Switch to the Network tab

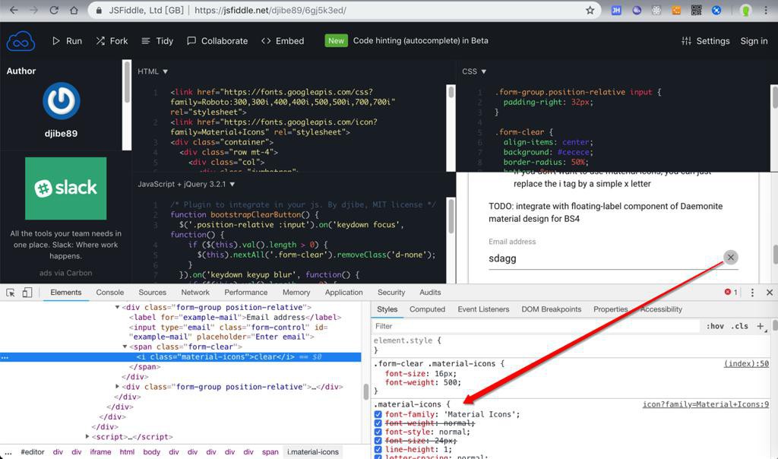point(195,293)
